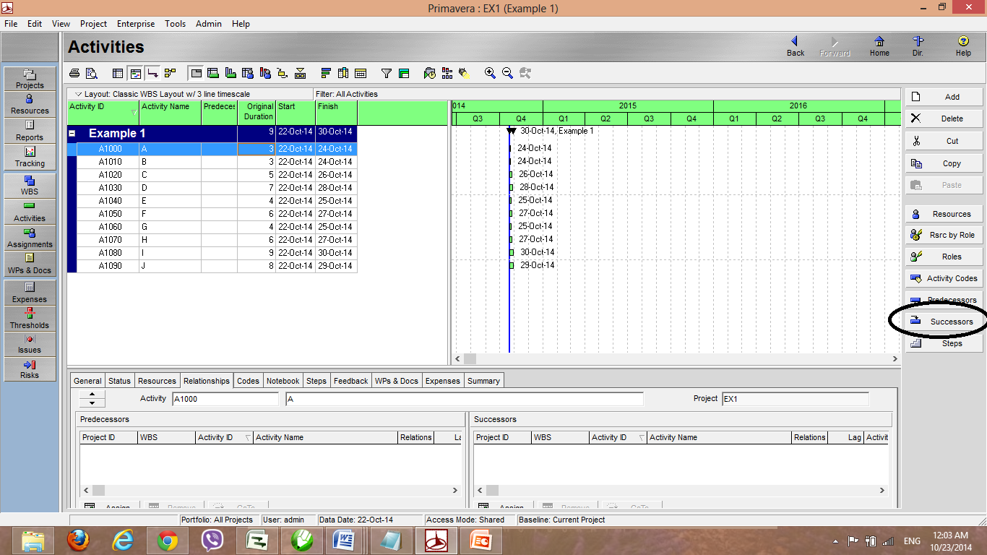The height and width of the screenshot is (555, 987).
Task: Click the Delete button
Action: point(944,119)
